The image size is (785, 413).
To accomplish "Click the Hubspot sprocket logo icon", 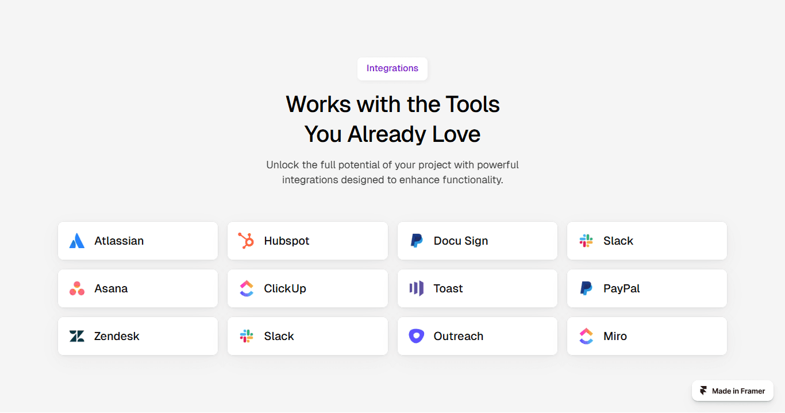I will 247,241.
